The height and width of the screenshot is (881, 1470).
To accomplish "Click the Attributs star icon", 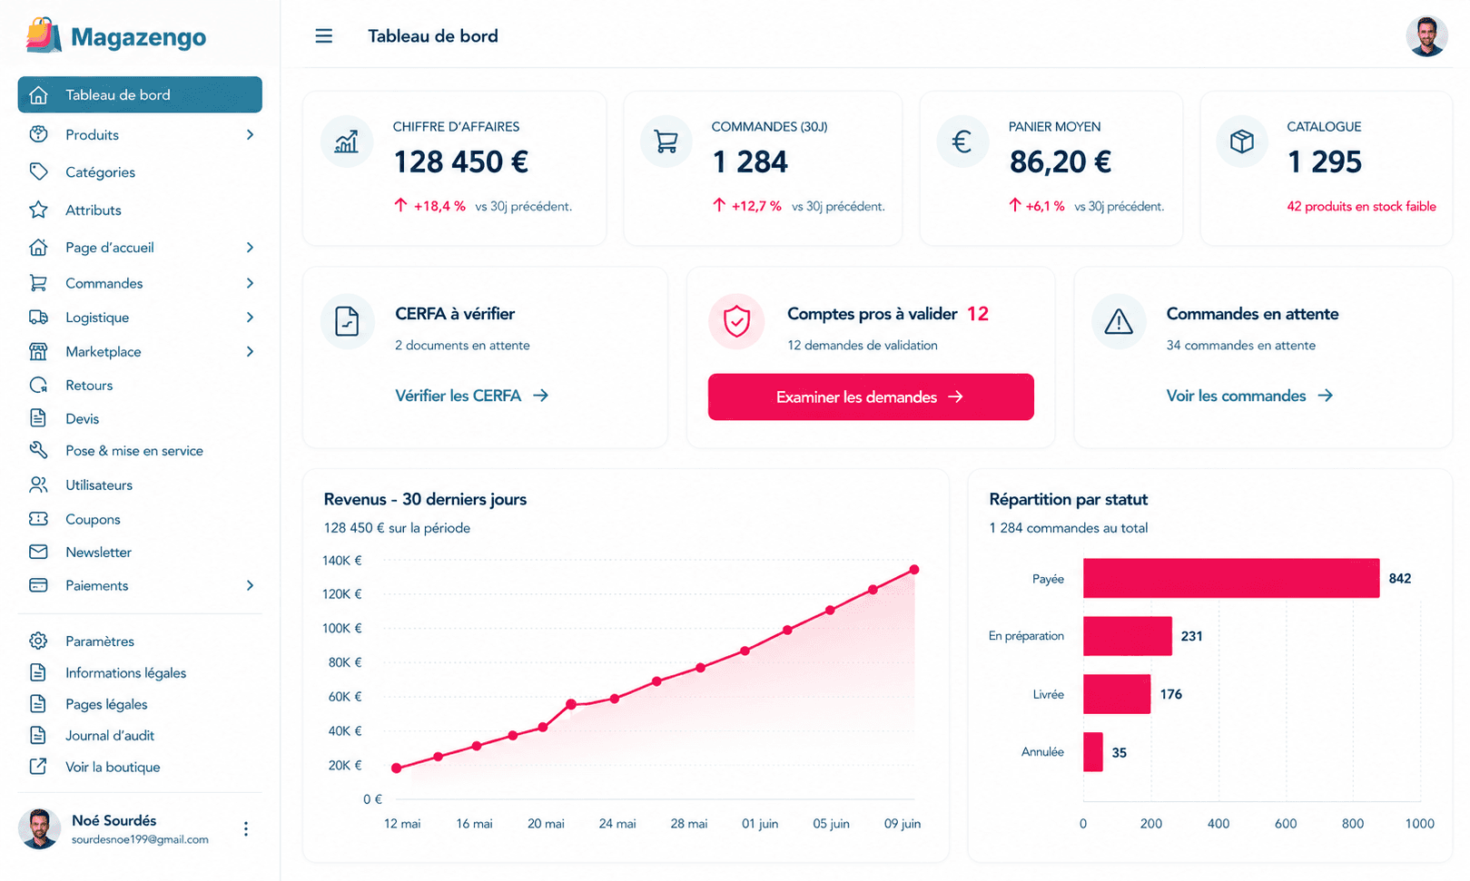I will [x=38, y=210].
